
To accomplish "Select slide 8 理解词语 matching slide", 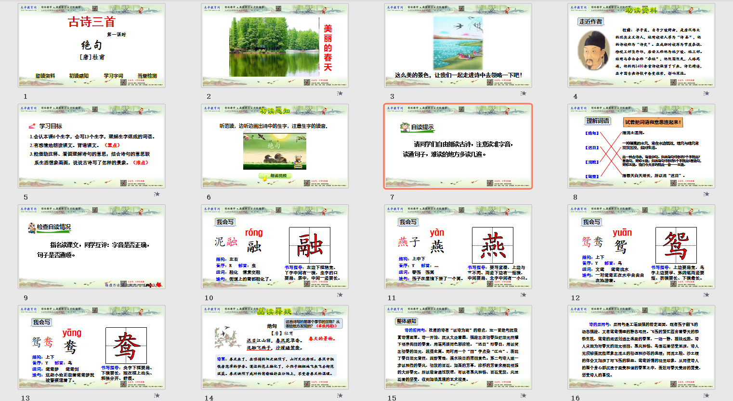I will point(641,146).
